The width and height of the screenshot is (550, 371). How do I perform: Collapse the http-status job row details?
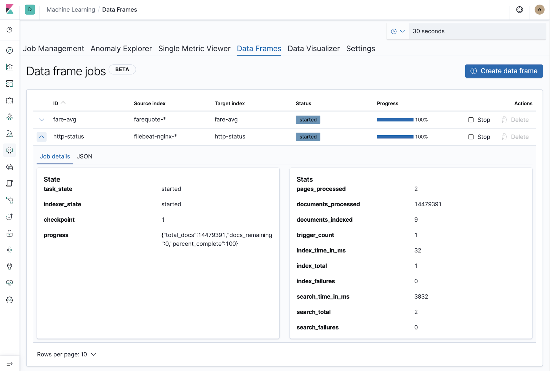point(42,137)
